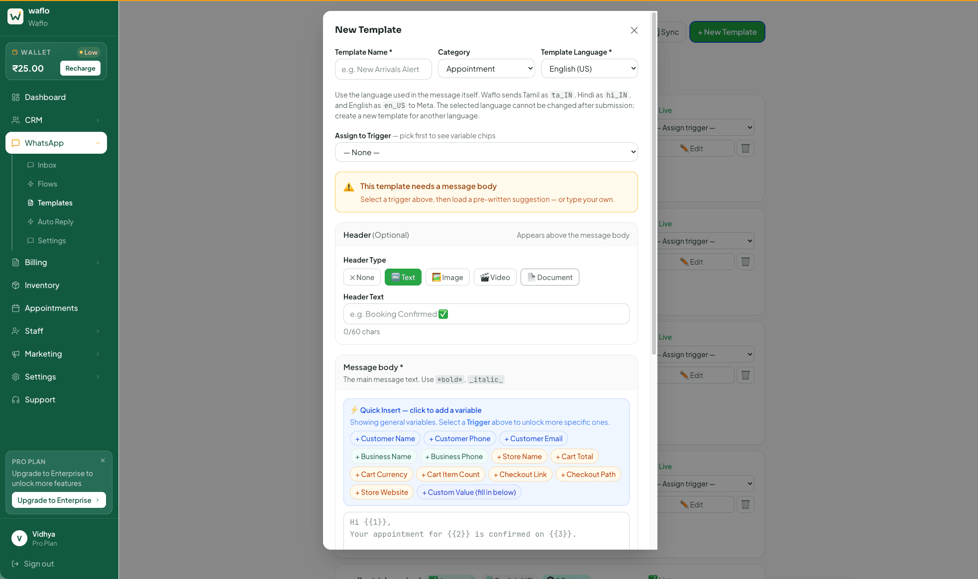The image size is (978, 579).
Task: Click Sign out
Action: pos(33,564)
